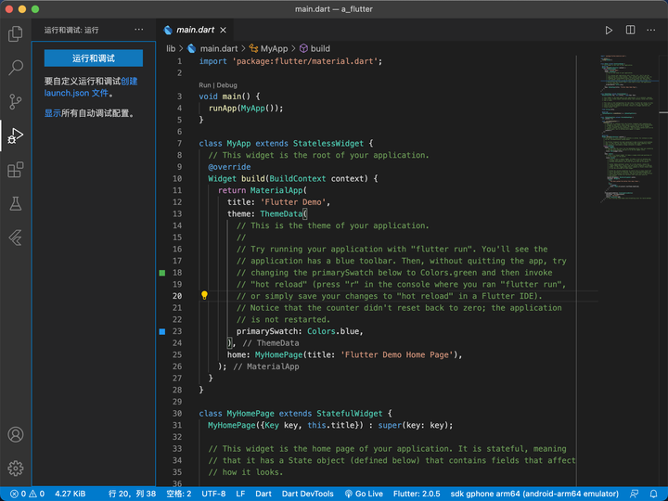
Task: Click the StatefulWidget class name
Action: pos(350,413)
